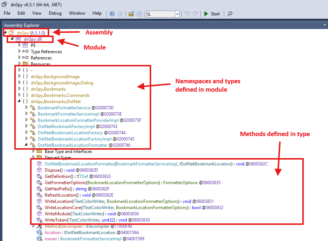Open the Window menu
328x241 pixels.
tap(77, 13)
